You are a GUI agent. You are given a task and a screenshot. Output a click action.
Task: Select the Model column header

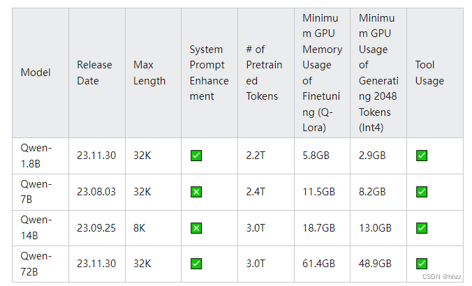(x=36, y=73)
